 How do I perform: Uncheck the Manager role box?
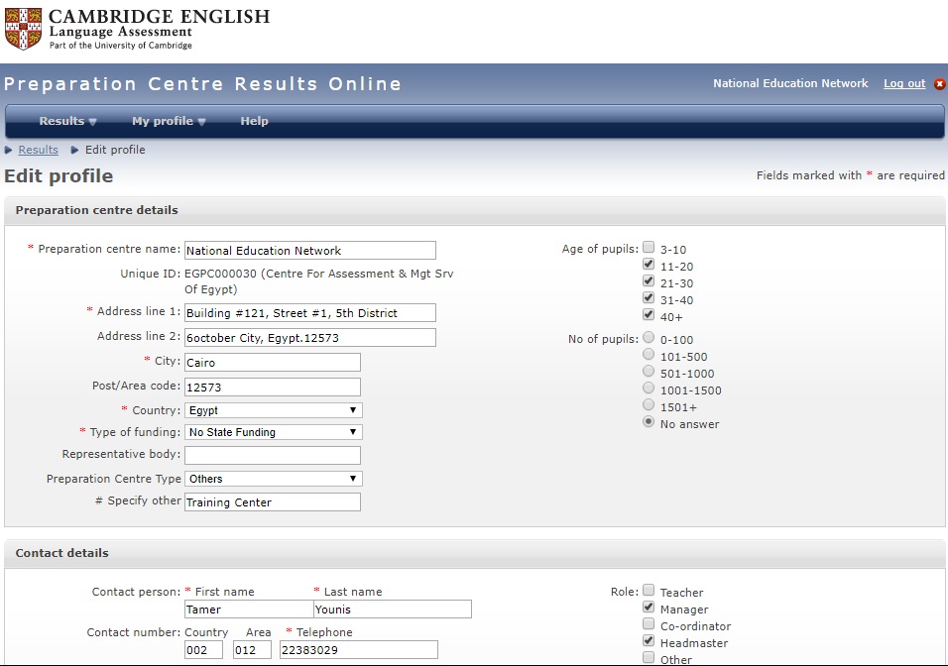649,607
